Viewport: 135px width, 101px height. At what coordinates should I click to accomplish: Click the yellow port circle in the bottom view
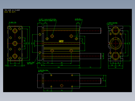[x=62, y=86]
